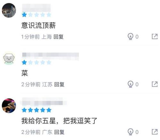Select the five-star rating on third comment
This screenshot has height=140, width=160.
[36, 110]
